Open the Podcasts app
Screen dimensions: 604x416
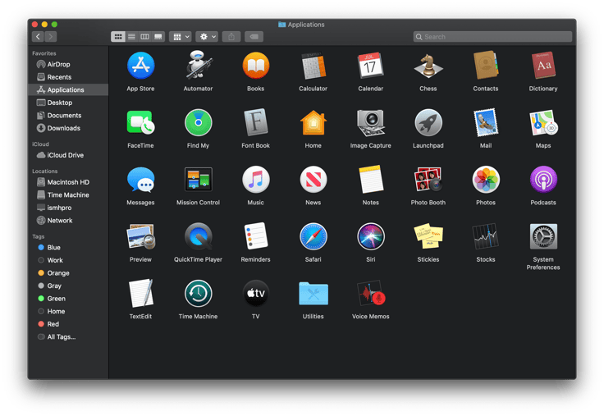(x=543, y=180)
